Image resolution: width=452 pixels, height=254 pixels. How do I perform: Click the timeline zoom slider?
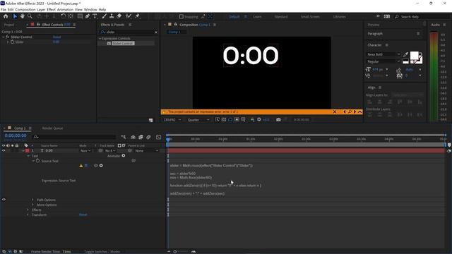[x=175, y=251]
